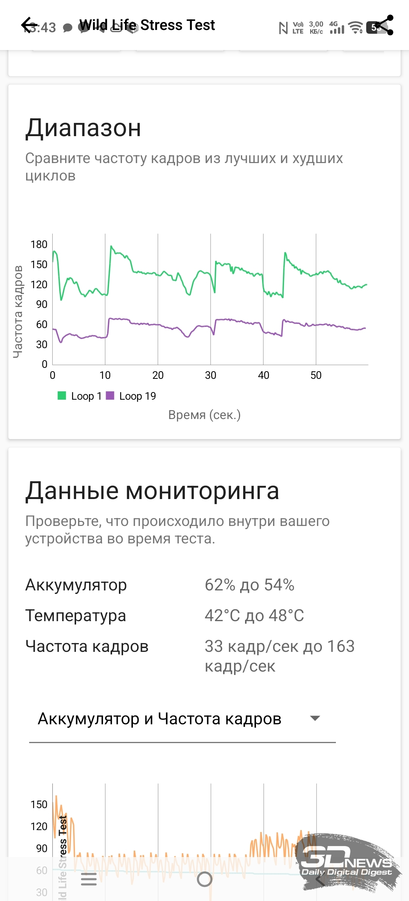Tap the 4G signal strength icon
The image size is (409, 901).
[x=336, y=27]
